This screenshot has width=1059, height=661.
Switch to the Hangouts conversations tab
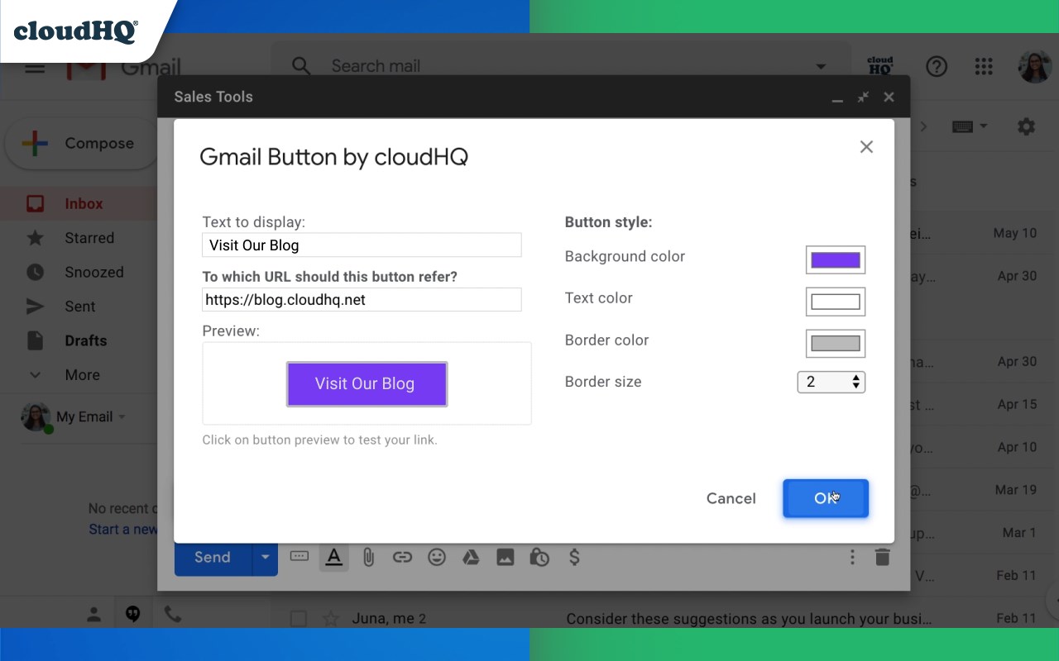coord(132,614)
